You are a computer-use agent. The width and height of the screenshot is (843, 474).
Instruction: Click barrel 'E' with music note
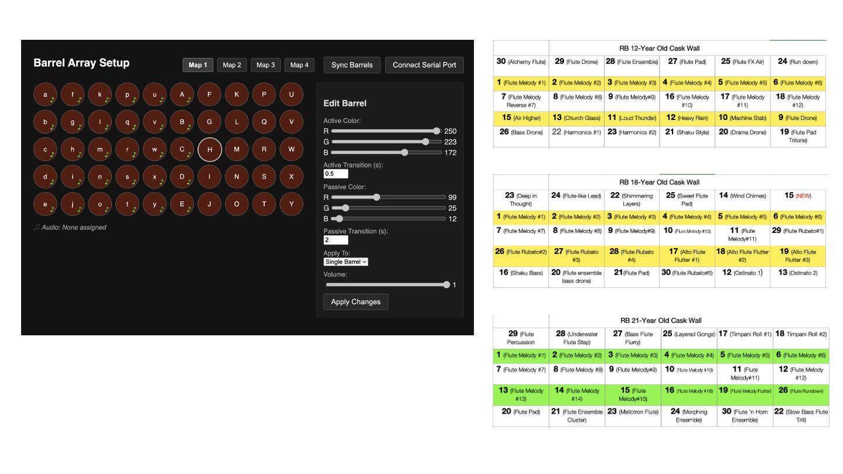coord(182,204)
